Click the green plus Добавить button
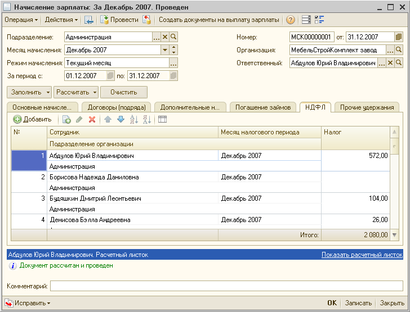The height and width of the screenshot is (312, 410). coord(32,120)
